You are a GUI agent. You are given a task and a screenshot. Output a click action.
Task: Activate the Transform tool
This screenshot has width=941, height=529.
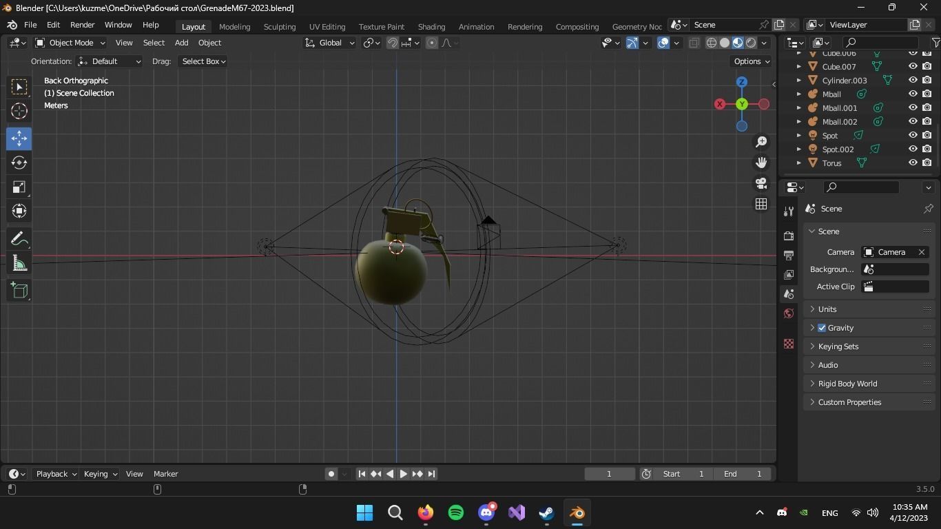tap(19, 211)
